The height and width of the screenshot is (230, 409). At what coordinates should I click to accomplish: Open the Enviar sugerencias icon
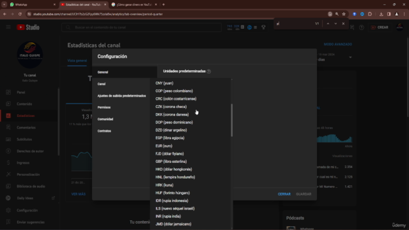point(8,222)
